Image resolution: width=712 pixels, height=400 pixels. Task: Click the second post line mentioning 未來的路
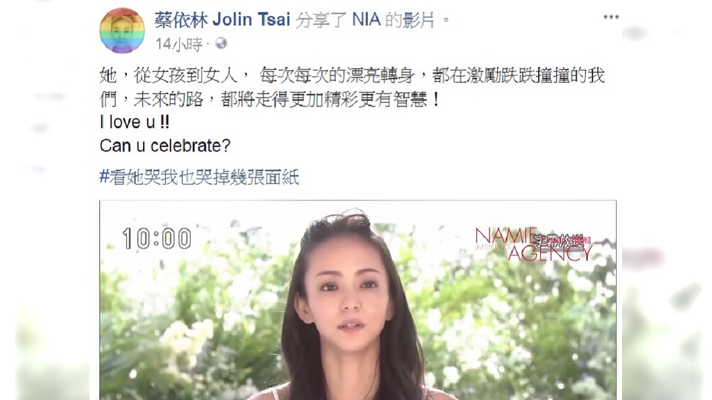point(270,99)
